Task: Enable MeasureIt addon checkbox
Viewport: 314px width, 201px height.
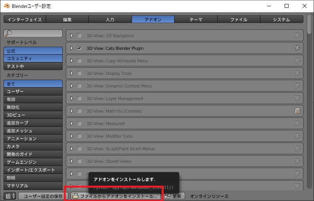Action: point(79,124)
